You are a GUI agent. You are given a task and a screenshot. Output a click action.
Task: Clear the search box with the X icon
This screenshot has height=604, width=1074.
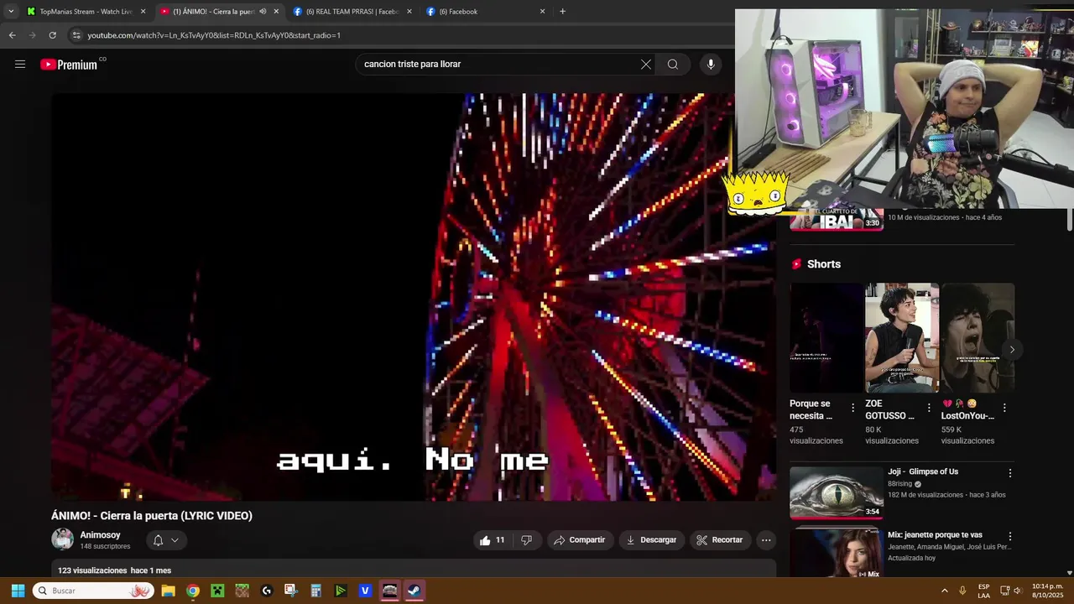tap(646, 65)
